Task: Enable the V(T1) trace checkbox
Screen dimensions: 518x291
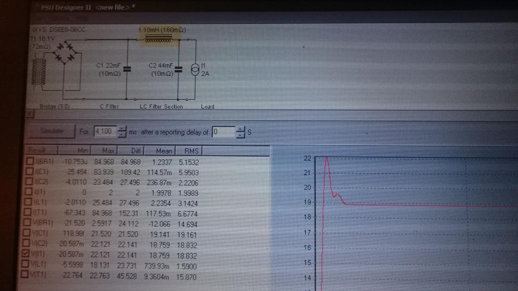Action: 24,274
